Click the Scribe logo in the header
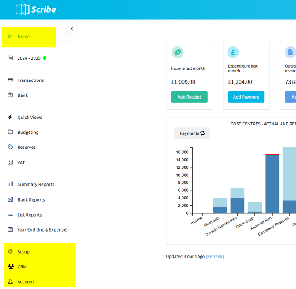Screen dimensions: 296x289 pos(36,9)
